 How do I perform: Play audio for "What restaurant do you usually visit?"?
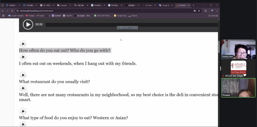23,75
